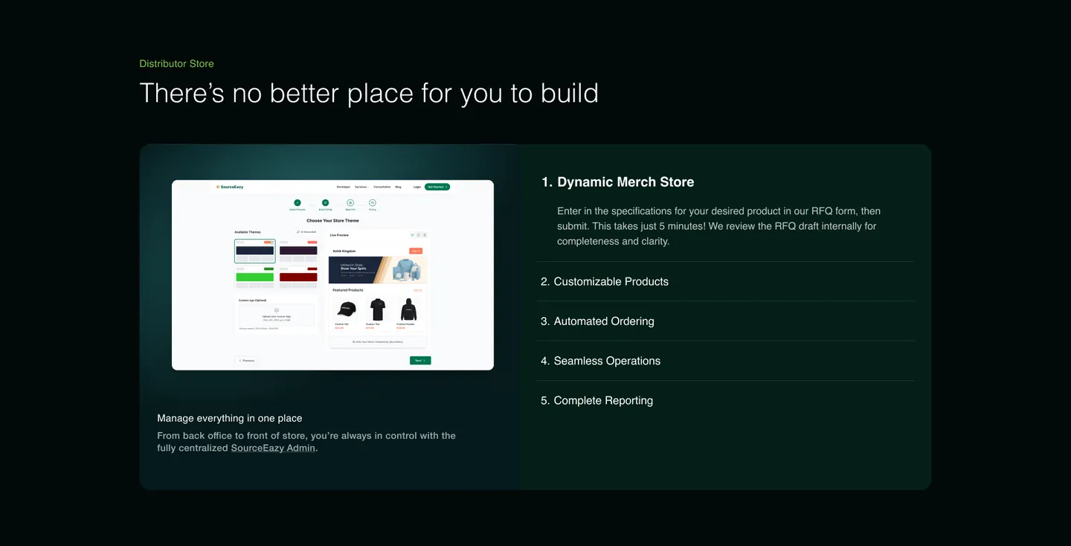Viewport: 1071px width, 546px height.
Task: Go to the Consultation menu item
Action: [x=382, y=187]
